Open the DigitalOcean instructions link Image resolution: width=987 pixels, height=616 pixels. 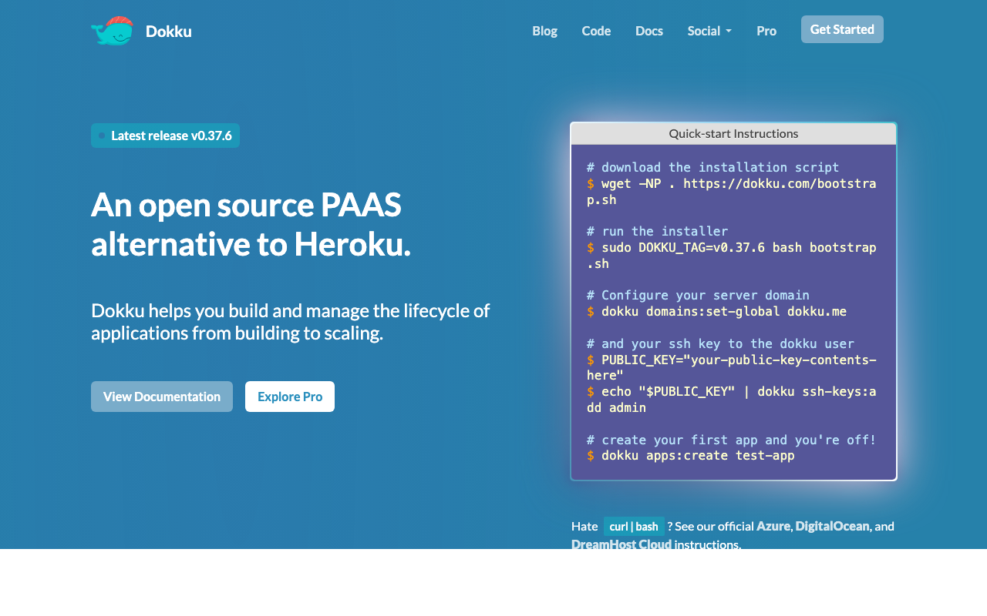click(832, 526)
